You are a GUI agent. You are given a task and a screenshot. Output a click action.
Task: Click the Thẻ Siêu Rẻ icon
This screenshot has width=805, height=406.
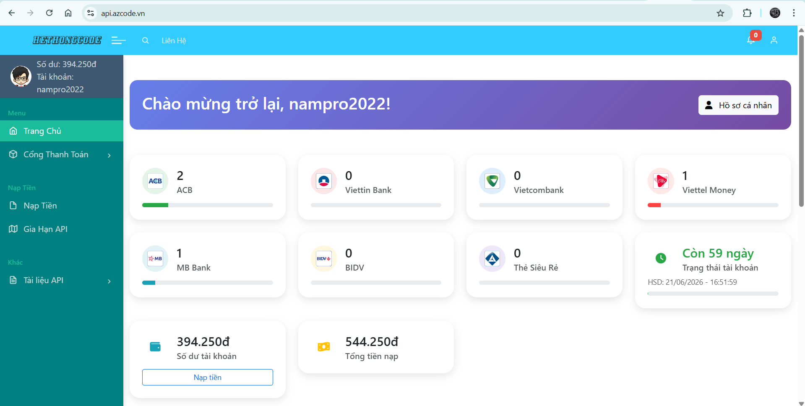[x=492, y=258]
